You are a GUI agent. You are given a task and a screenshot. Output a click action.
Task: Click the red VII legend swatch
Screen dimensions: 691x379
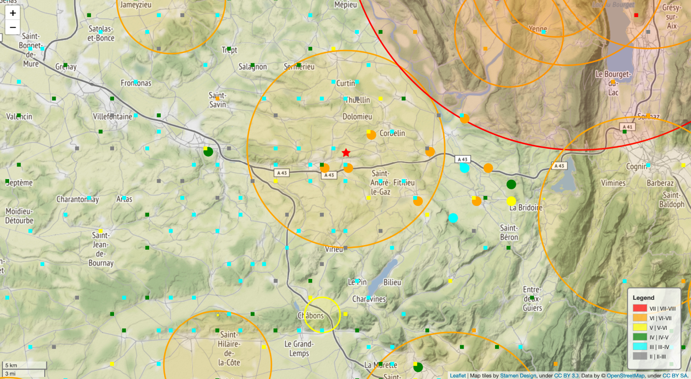[x=640, y=309]
